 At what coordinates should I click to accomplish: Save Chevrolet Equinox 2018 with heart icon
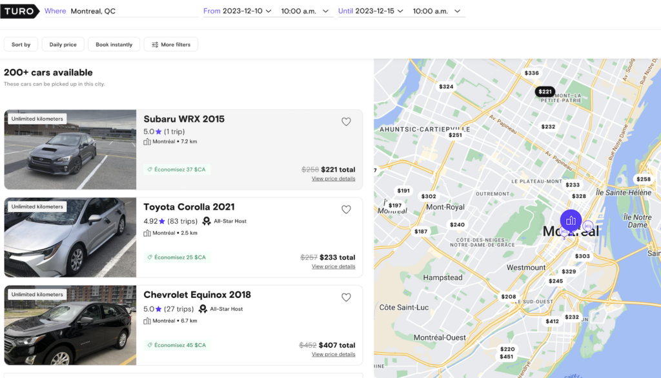coord(346,297)
